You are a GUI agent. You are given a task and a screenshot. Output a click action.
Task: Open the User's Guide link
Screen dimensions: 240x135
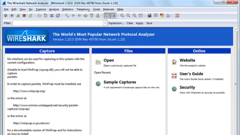191,74
